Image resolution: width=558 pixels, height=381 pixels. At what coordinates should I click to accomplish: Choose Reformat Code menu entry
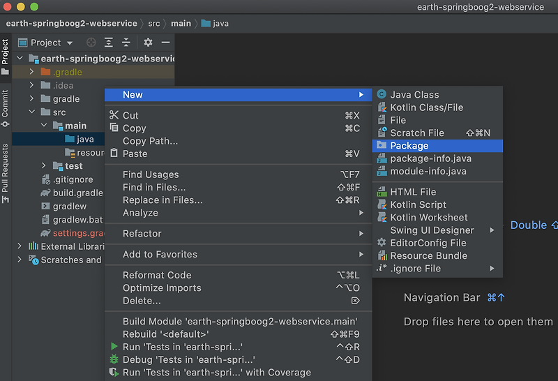pos(157,275)
